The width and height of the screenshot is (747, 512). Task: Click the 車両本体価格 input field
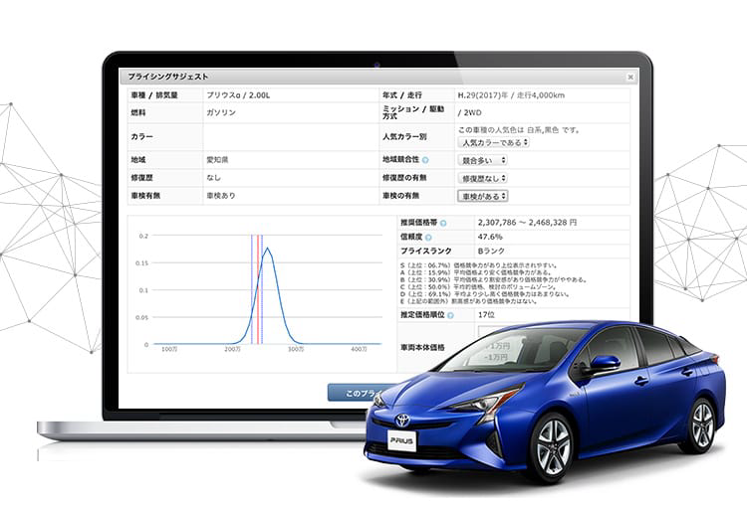(495, 331)
